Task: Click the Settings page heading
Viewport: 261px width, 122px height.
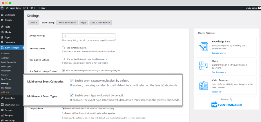Action: 33,16
